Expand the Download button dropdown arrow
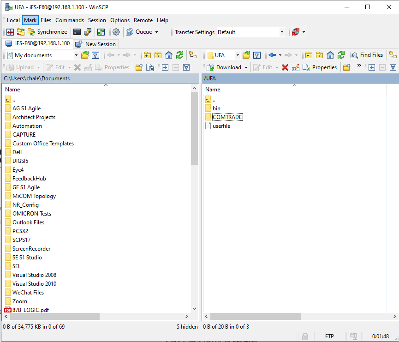This screenshot has width=399, height=342. coord(246,67)
